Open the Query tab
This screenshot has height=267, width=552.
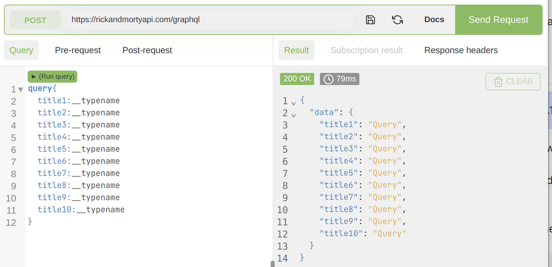pos(22,50)
